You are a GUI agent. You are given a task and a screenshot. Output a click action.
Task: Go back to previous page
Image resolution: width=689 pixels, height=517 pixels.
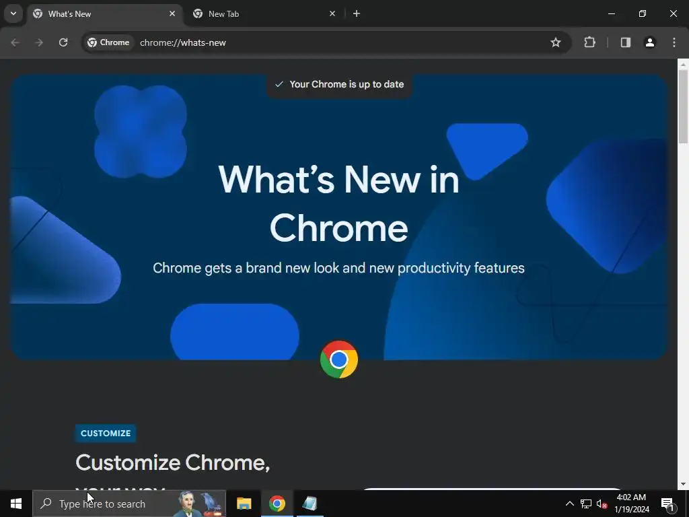point(15,42)
